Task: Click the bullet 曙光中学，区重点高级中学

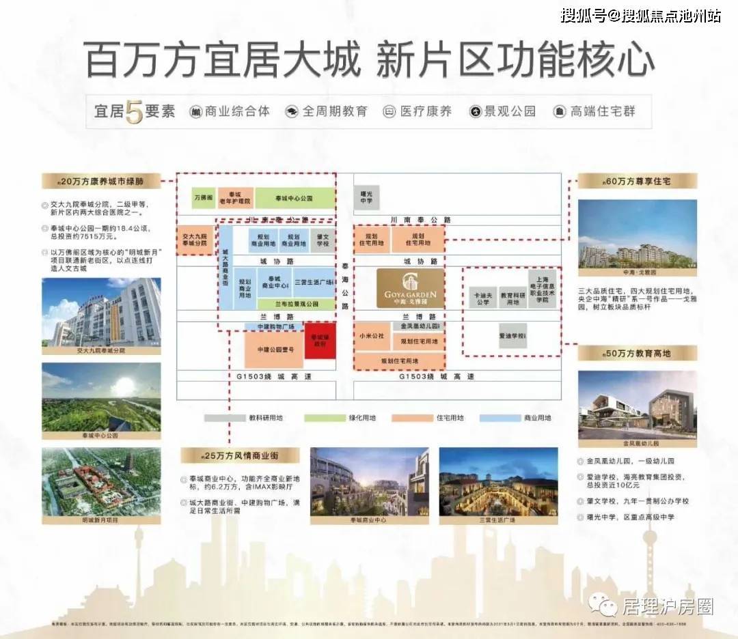Action: (630, 517)
